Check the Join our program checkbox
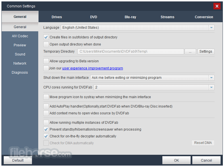Screen dimensions: 224x167 [46, 68]
